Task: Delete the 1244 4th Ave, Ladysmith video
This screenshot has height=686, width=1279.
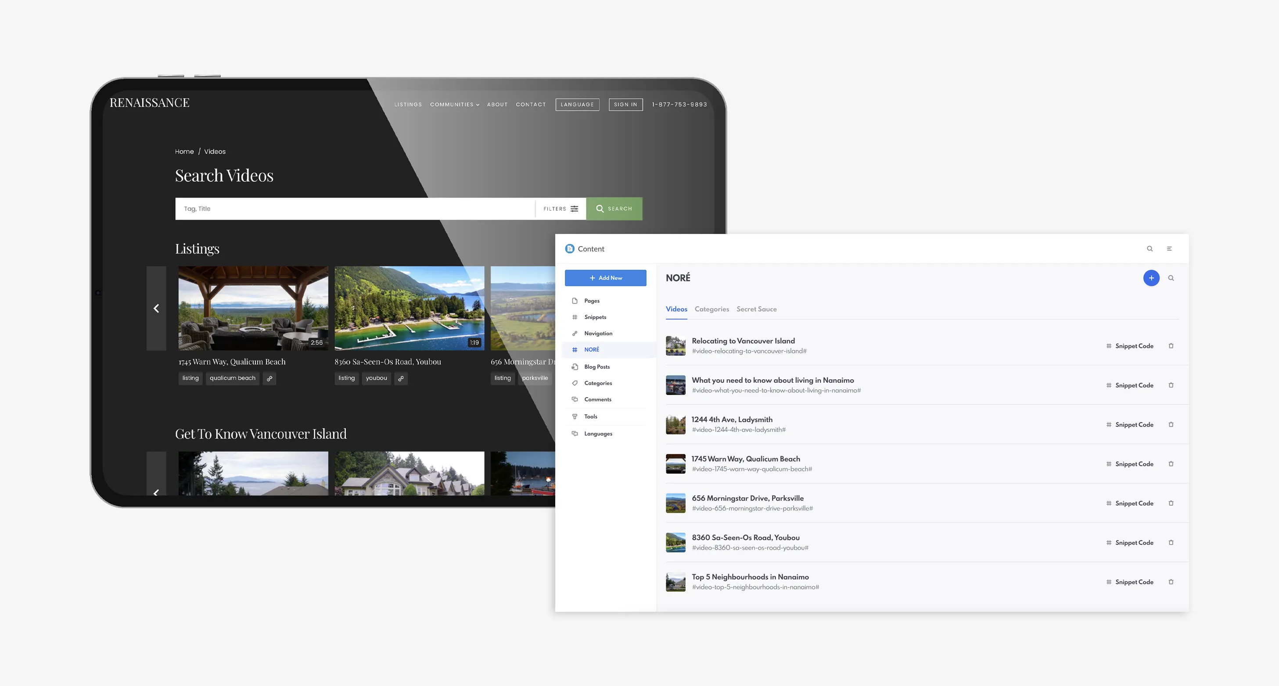Action: pyautogui.click(x=1171, y=424)
